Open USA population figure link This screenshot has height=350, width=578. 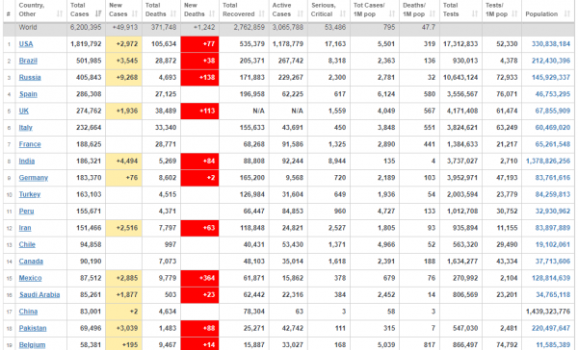[551, 44]
